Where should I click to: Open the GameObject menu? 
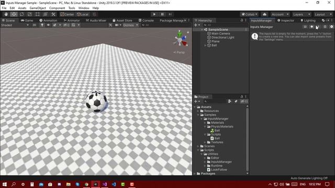click(x=38, y=8)
